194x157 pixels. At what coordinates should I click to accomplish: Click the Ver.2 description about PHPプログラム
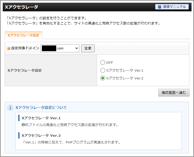(71, 142)
